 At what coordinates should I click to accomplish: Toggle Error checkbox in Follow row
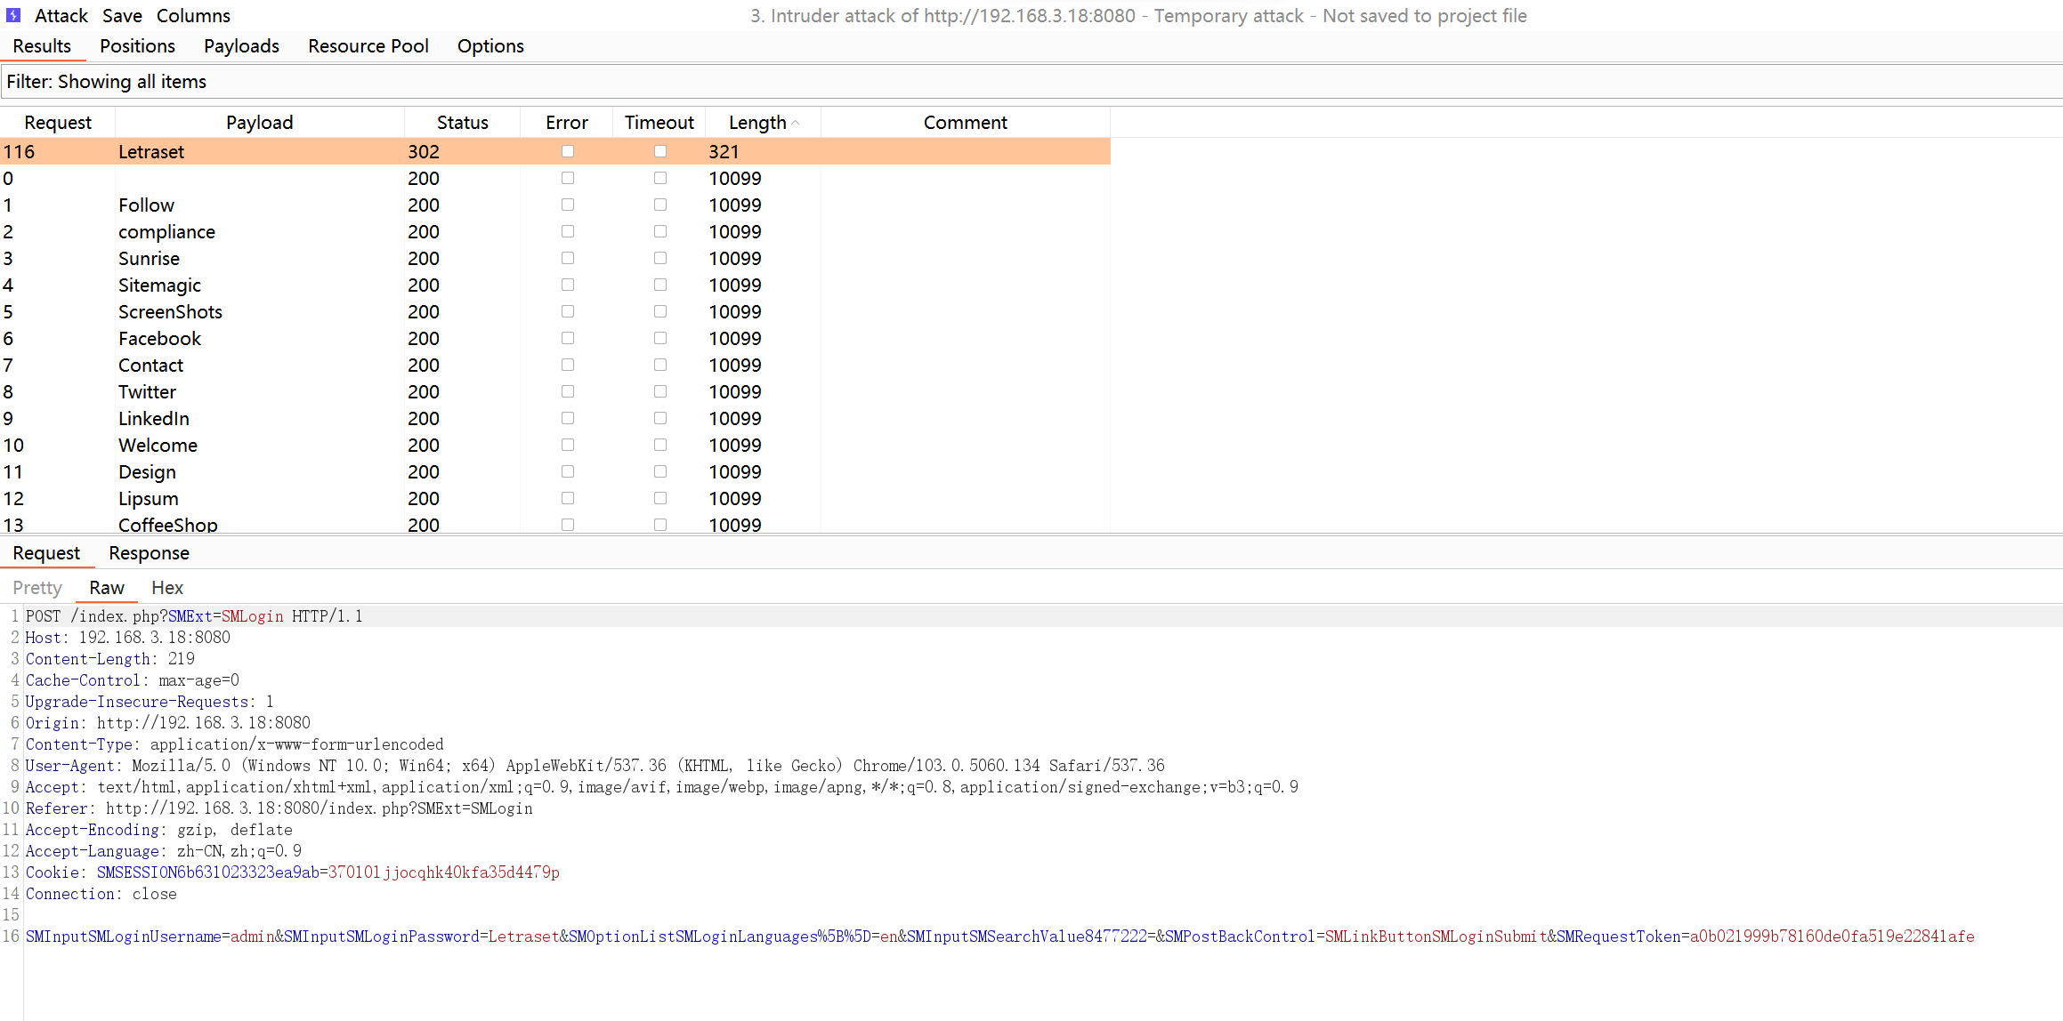point(568,205)
